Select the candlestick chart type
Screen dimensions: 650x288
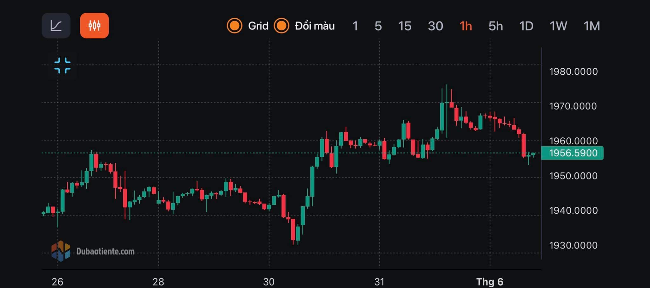click(94, 26)
